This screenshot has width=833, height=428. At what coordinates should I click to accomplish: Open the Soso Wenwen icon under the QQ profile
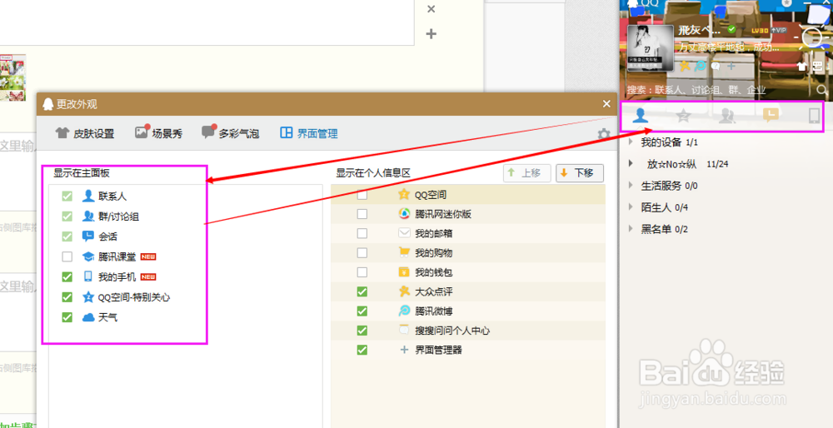716,67
